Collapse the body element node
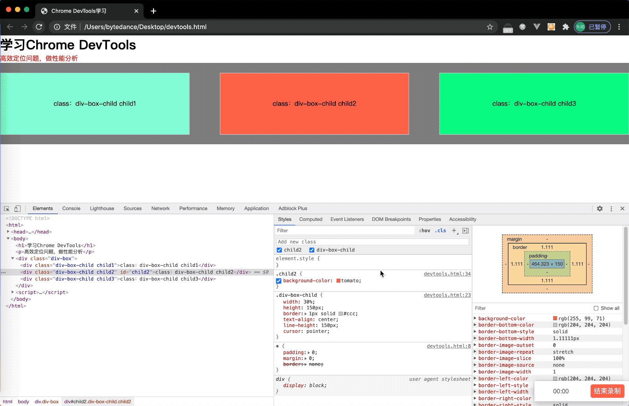629x406 pixels. 8,239
